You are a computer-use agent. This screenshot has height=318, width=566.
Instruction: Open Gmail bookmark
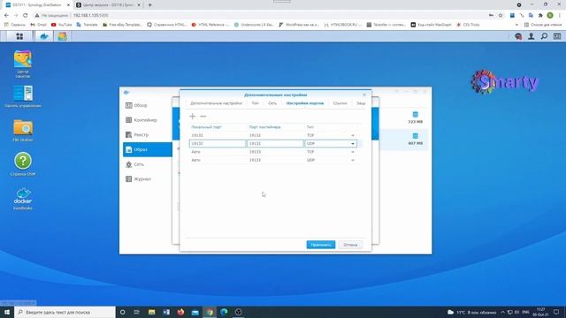point(38,25)
